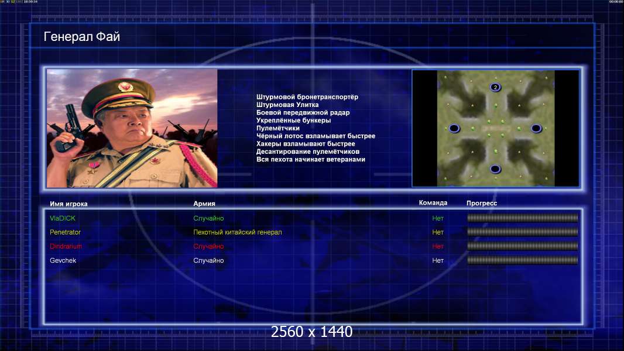
Task: Select the right start position on the map
Action: (536, 128)
